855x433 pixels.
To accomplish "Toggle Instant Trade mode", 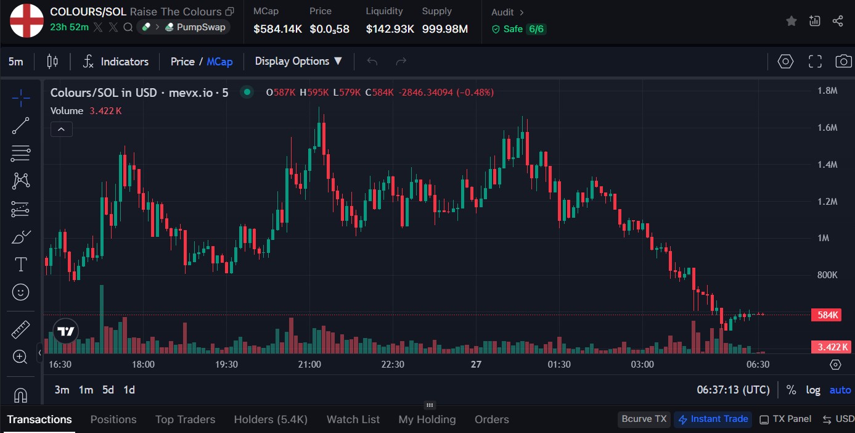I will pos(713,419).
